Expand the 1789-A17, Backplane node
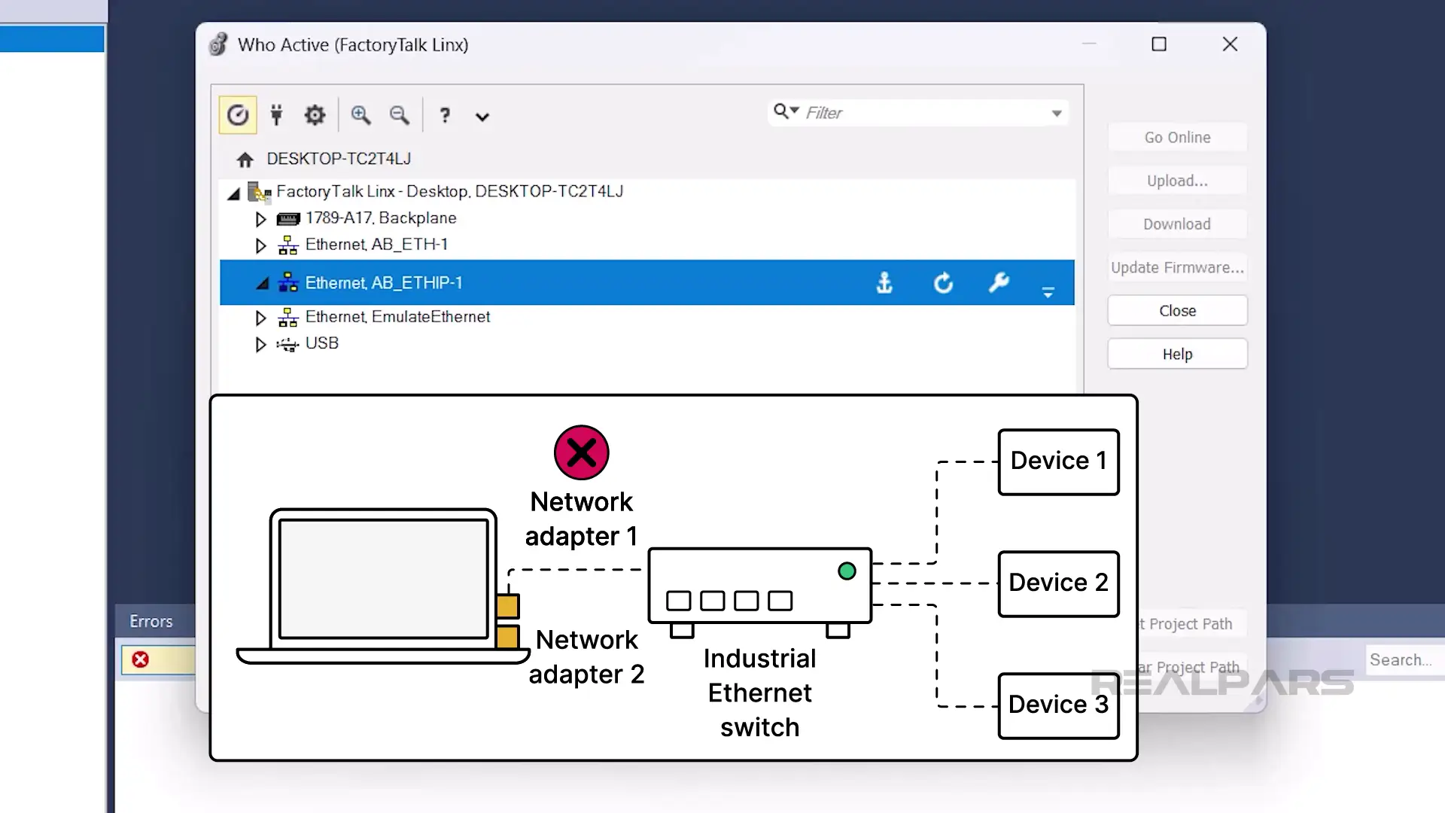Viewport: 1445px width, 813px height. [x=260, y=219]
